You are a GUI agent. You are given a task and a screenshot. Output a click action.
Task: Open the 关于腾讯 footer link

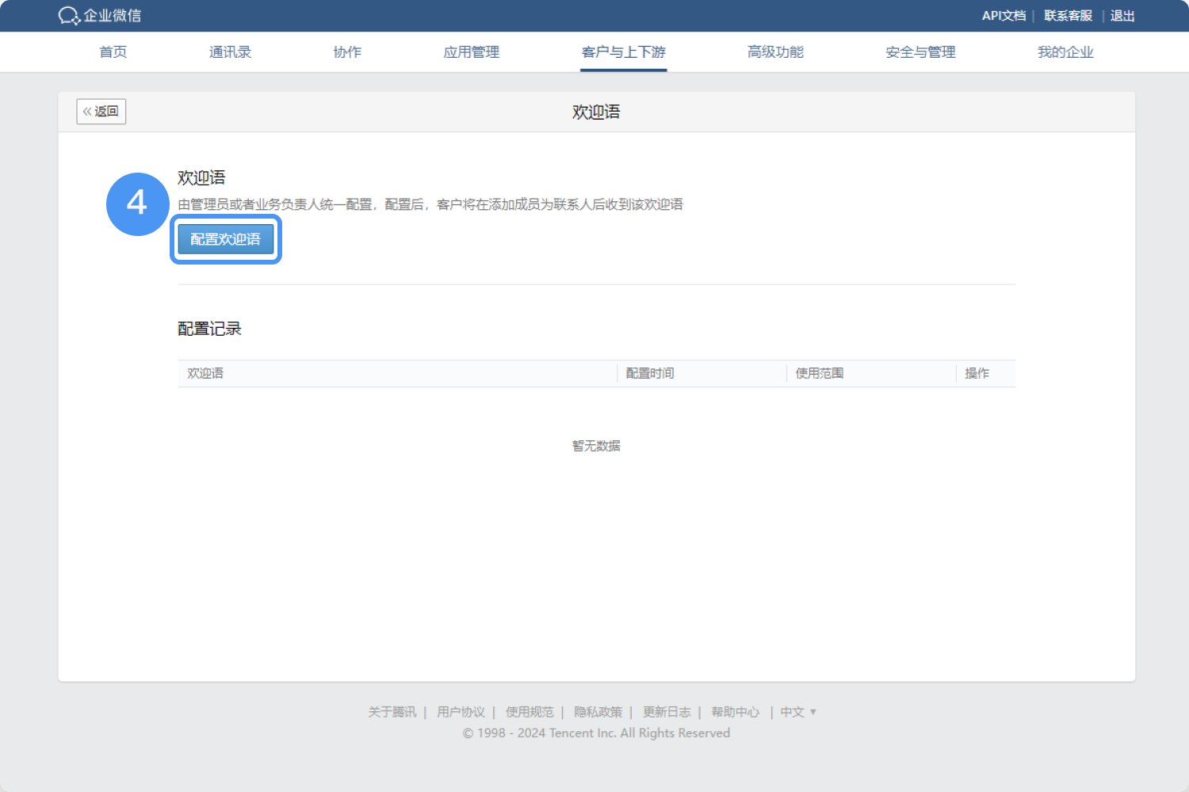click(x=392, y=712)
